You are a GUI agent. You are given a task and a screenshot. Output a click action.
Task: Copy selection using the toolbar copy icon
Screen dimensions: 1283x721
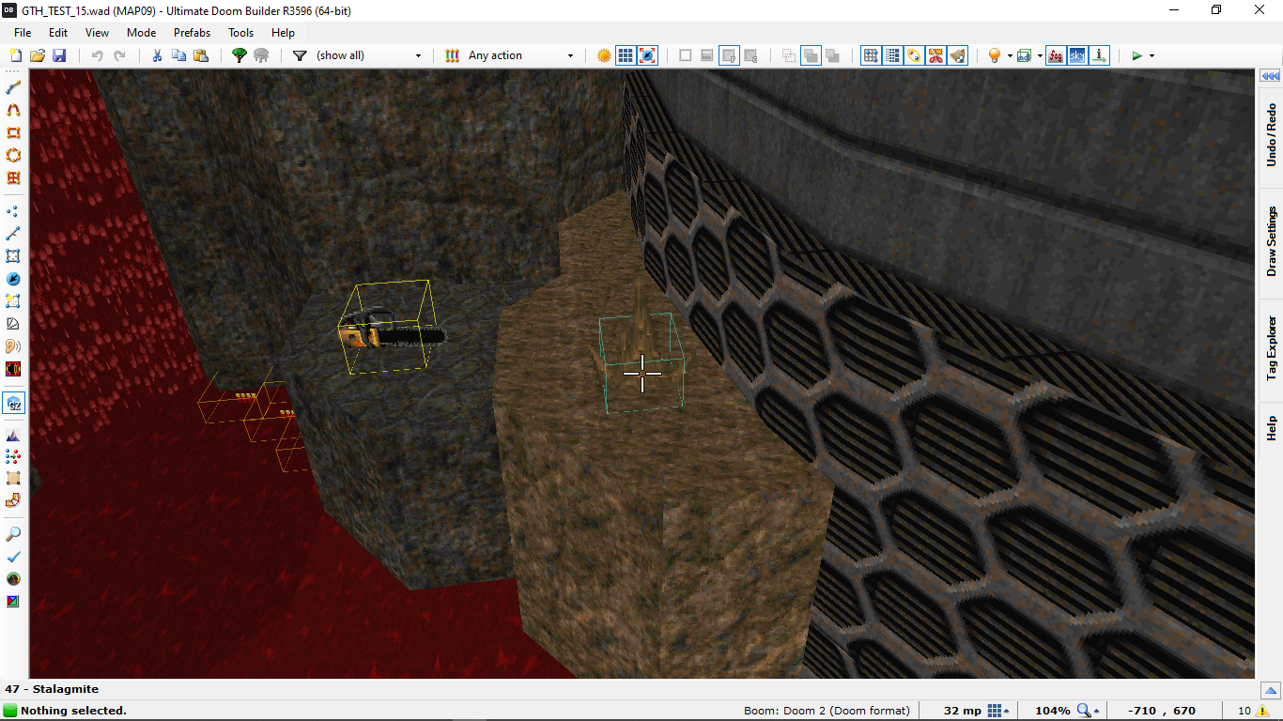(178, 55)
